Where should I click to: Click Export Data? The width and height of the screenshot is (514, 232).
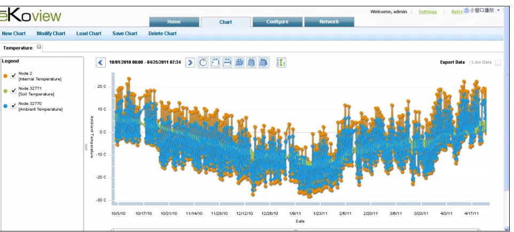452,62
